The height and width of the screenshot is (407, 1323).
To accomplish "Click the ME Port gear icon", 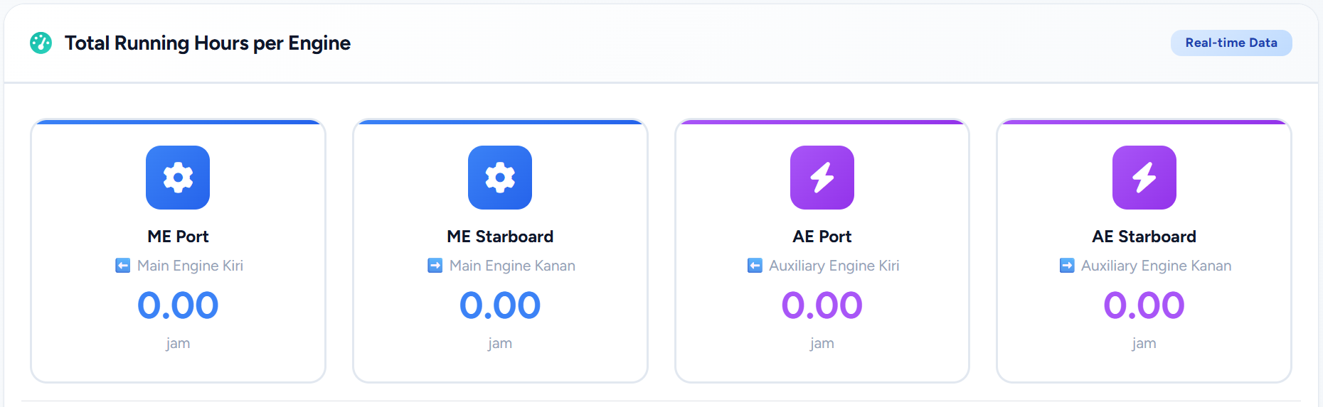I will point(178,178).
